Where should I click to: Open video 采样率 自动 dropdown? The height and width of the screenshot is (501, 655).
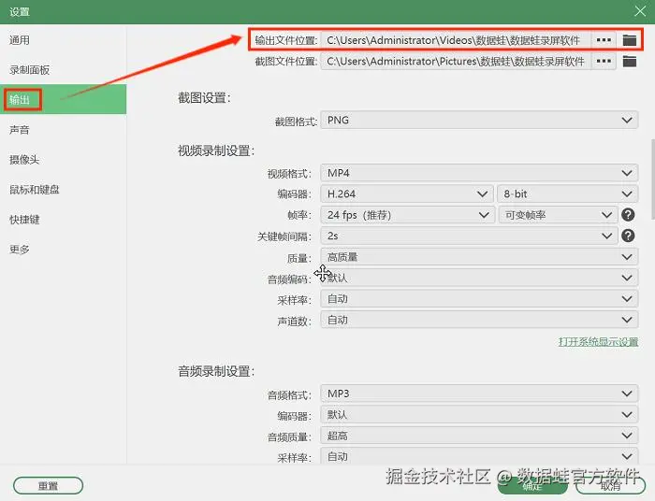(479, 299)
